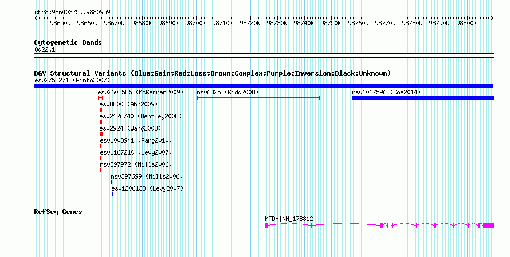Click the esv2752271 (Pinto2007) variant label
Image resolution: width=510 pixels, height=257 pixels.
72,80
